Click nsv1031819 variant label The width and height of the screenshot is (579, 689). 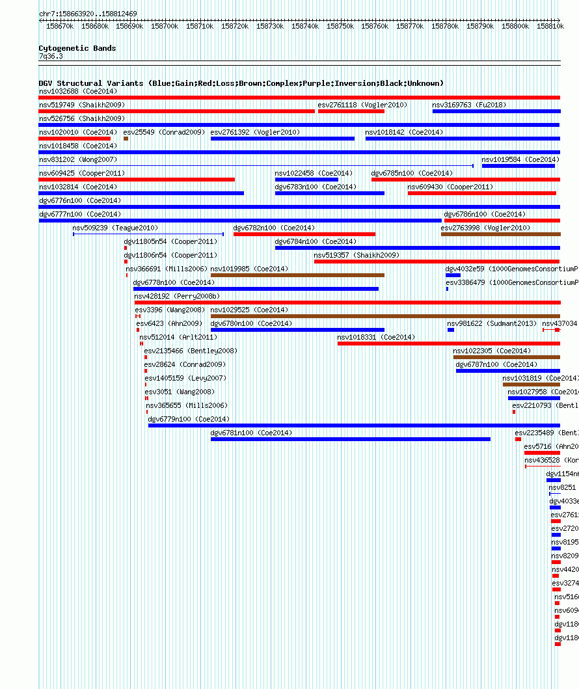(x=541, y=378)
